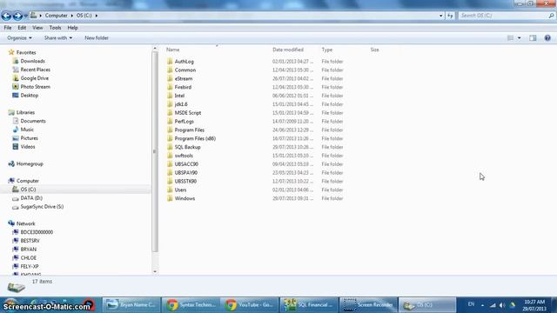
Task: Select the eStream folder icon
Action: point(170,78)
